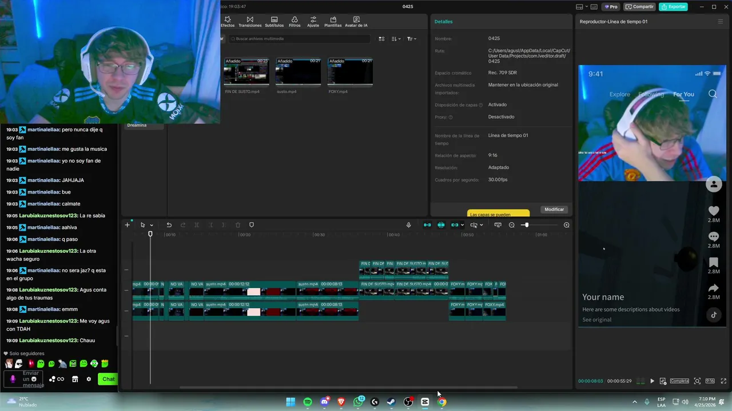The image size is (732, 411).
Task: Toggle main track magnet
Action: coord(427,225)
